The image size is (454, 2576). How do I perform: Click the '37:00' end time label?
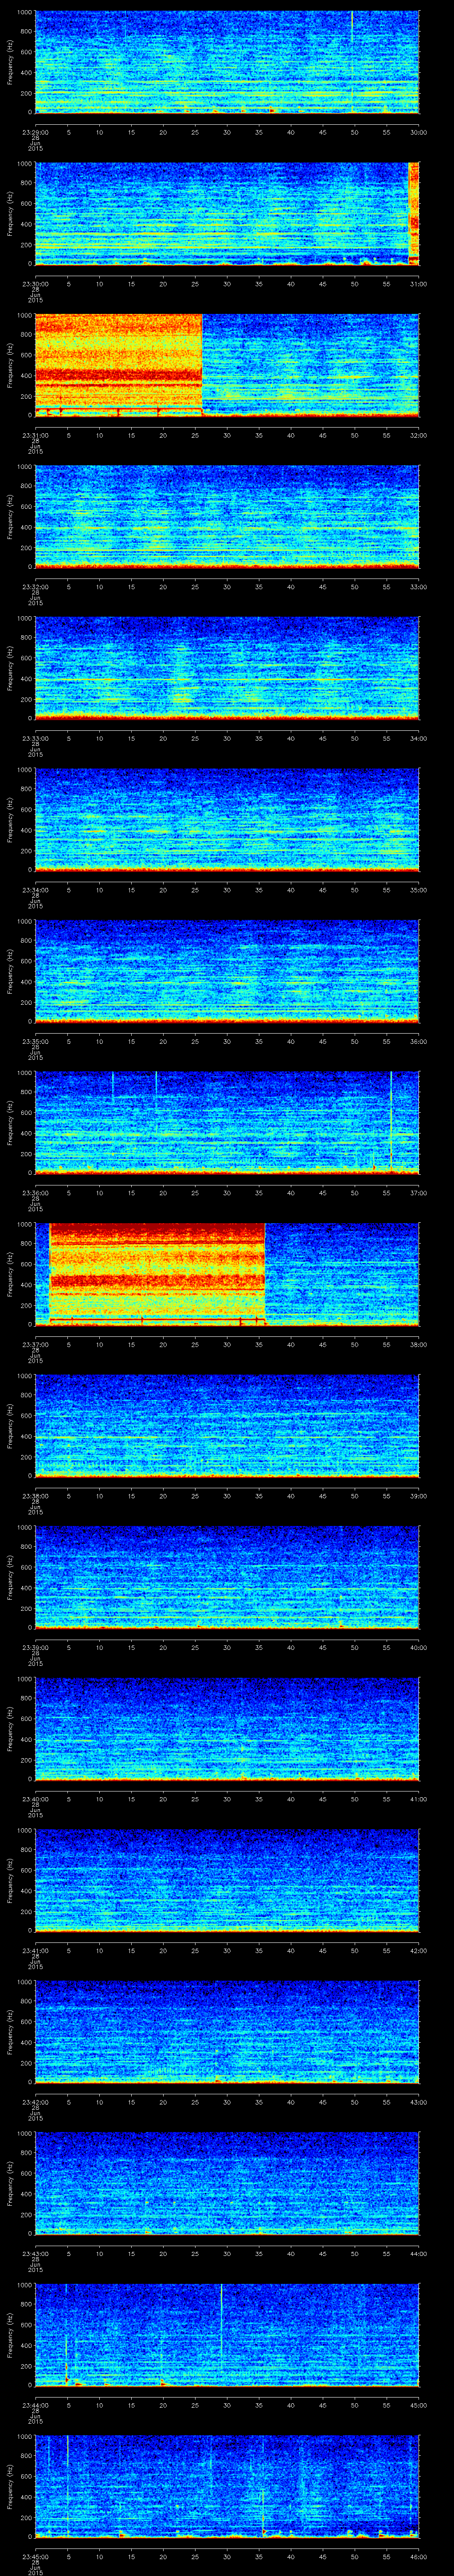click(419, 1193)
